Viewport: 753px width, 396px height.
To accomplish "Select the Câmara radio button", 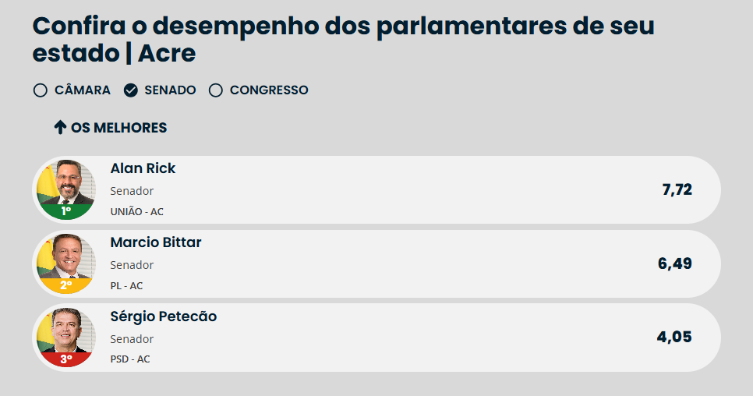I will 41,90.
